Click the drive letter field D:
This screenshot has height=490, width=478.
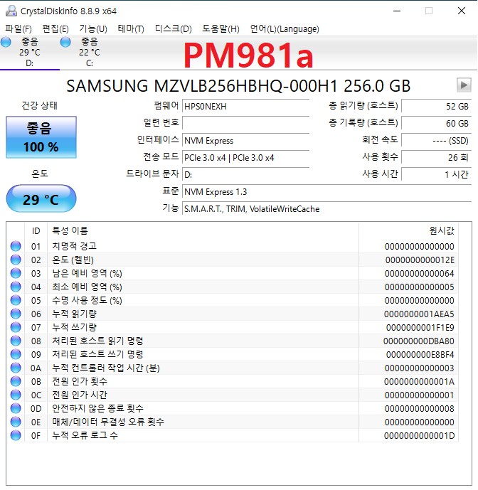245,174
